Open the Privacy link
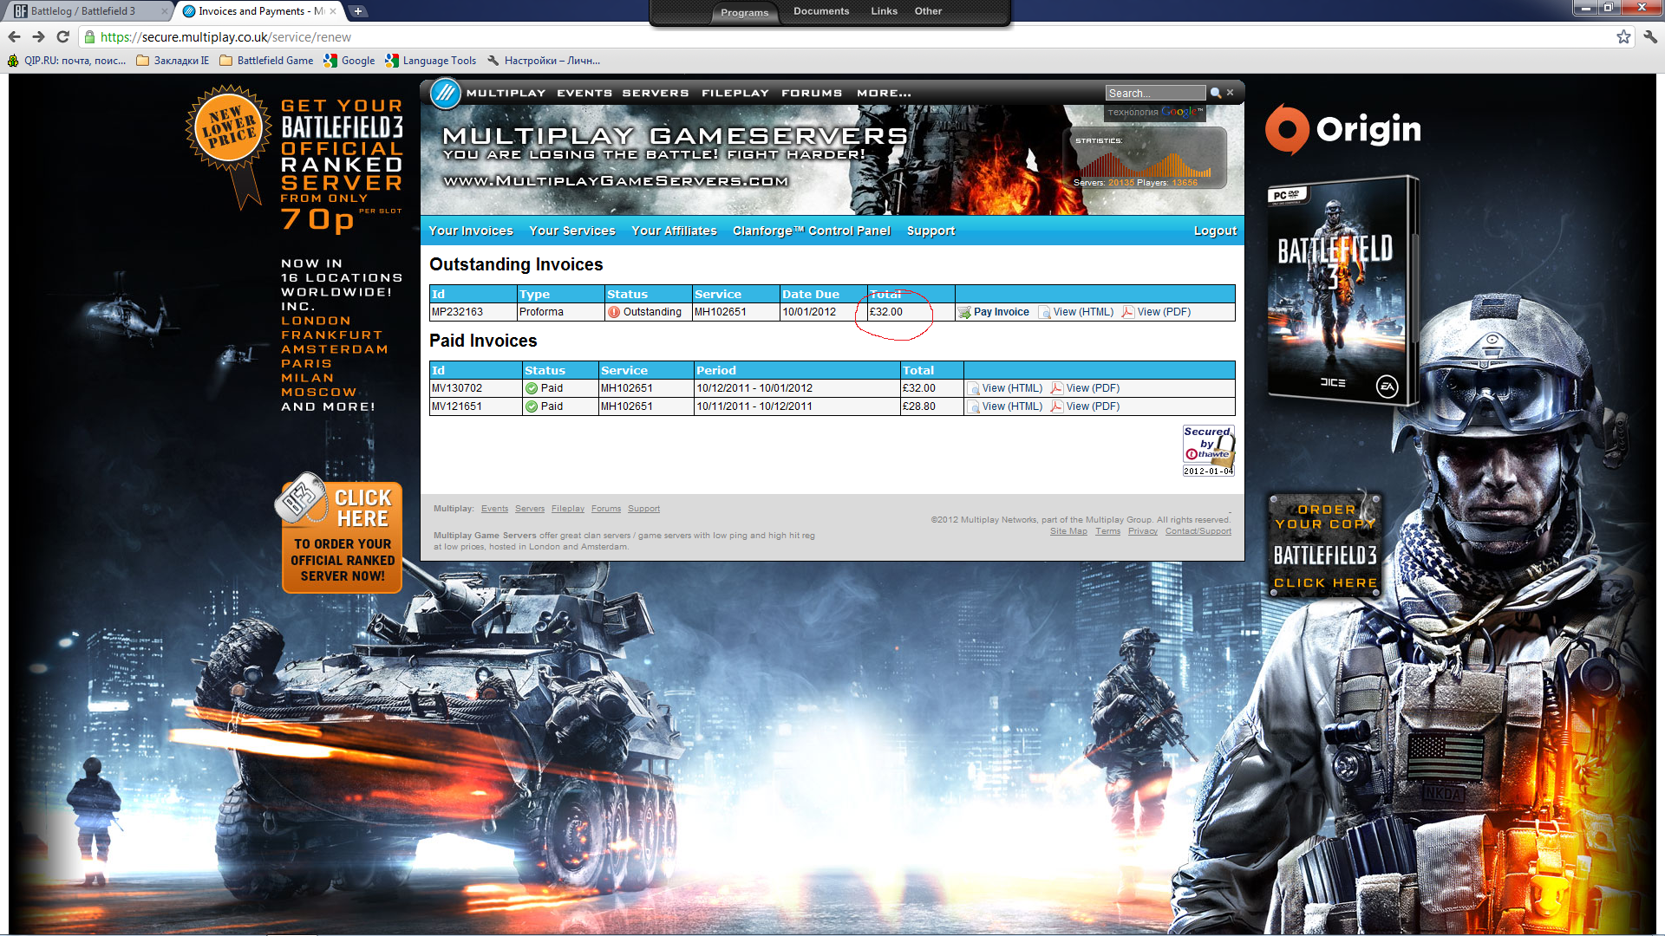This screenshot has width=1665, height=936. click(x=1142, y=531)
